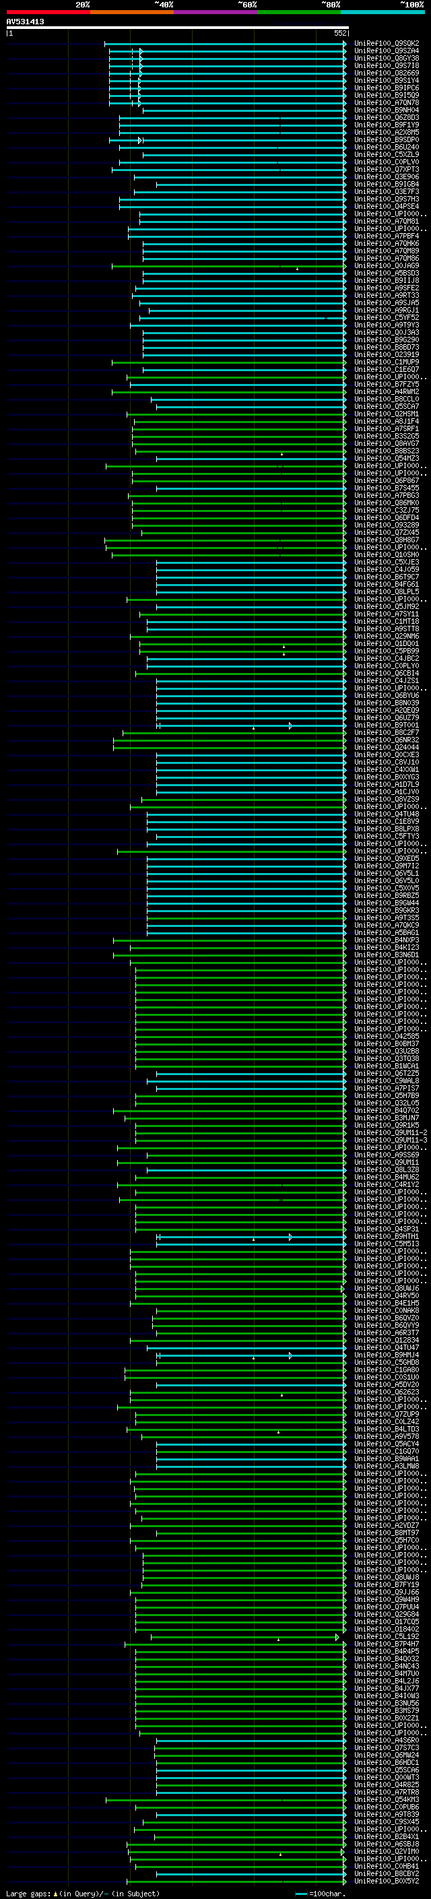Image resolution: width=431 pixels, height=1899 pixels.
Task: Select hit label UniRef100_A8J1F4
Action: tap(387, 422)
